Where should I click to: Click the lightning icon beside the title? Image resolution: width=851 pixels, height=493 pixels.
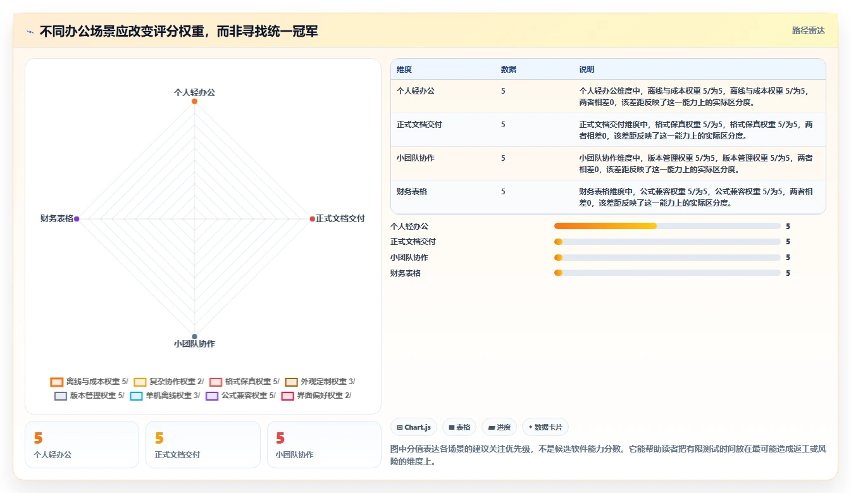(30, 32)
